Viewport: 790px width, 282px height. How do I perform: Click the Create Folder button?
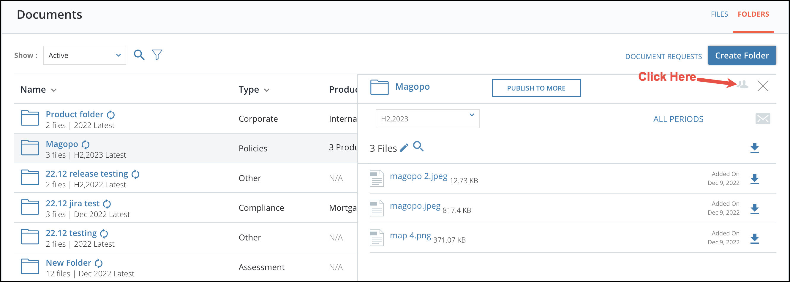[742, 55]
